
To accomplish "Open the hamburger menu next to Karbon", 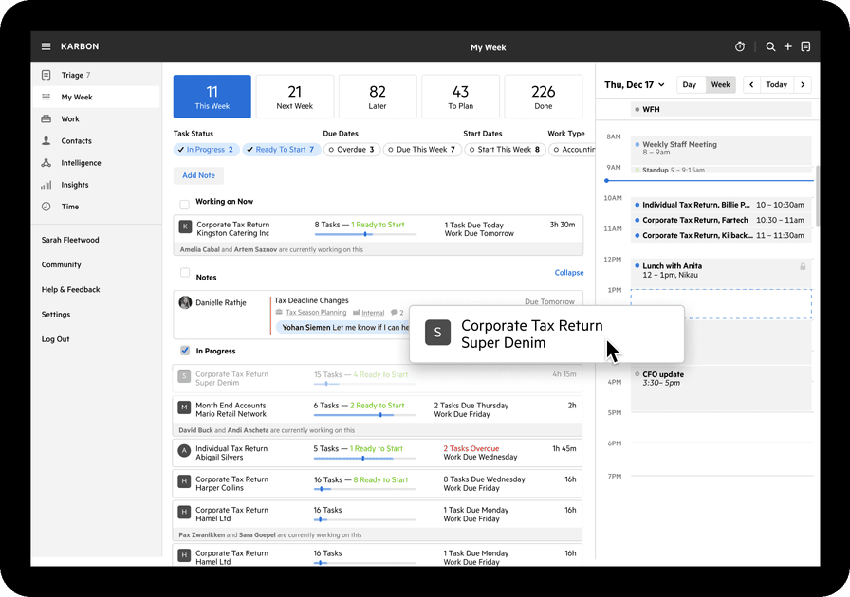I will [x=46, y=46].
